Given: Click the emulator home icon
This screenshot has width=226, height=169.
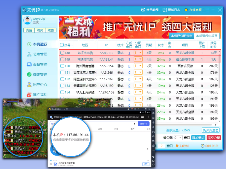Looking at the screenshot, I should click(x=153, y=161).
